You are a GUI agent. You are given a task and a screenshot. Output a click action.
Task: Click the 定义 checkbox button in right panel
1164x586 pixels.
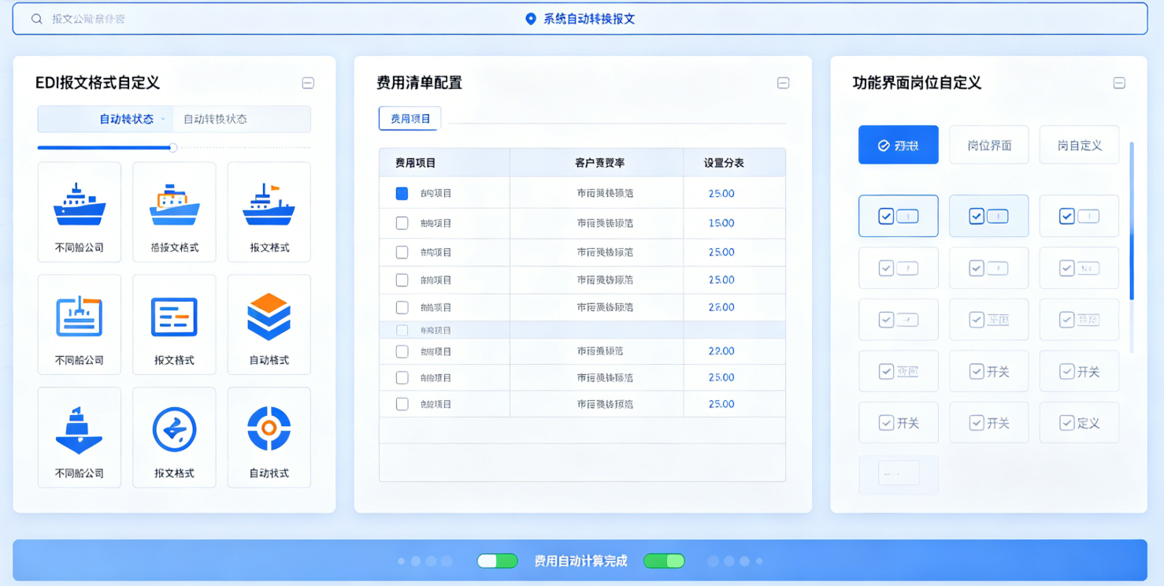click(1079, 422)
